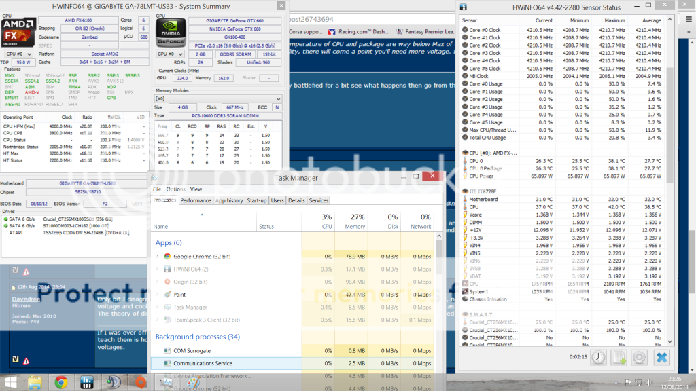The height and width of the screenshot is (391, 696).
Task: Click the Maximum column header in Sensor Status
Action: 609,20
